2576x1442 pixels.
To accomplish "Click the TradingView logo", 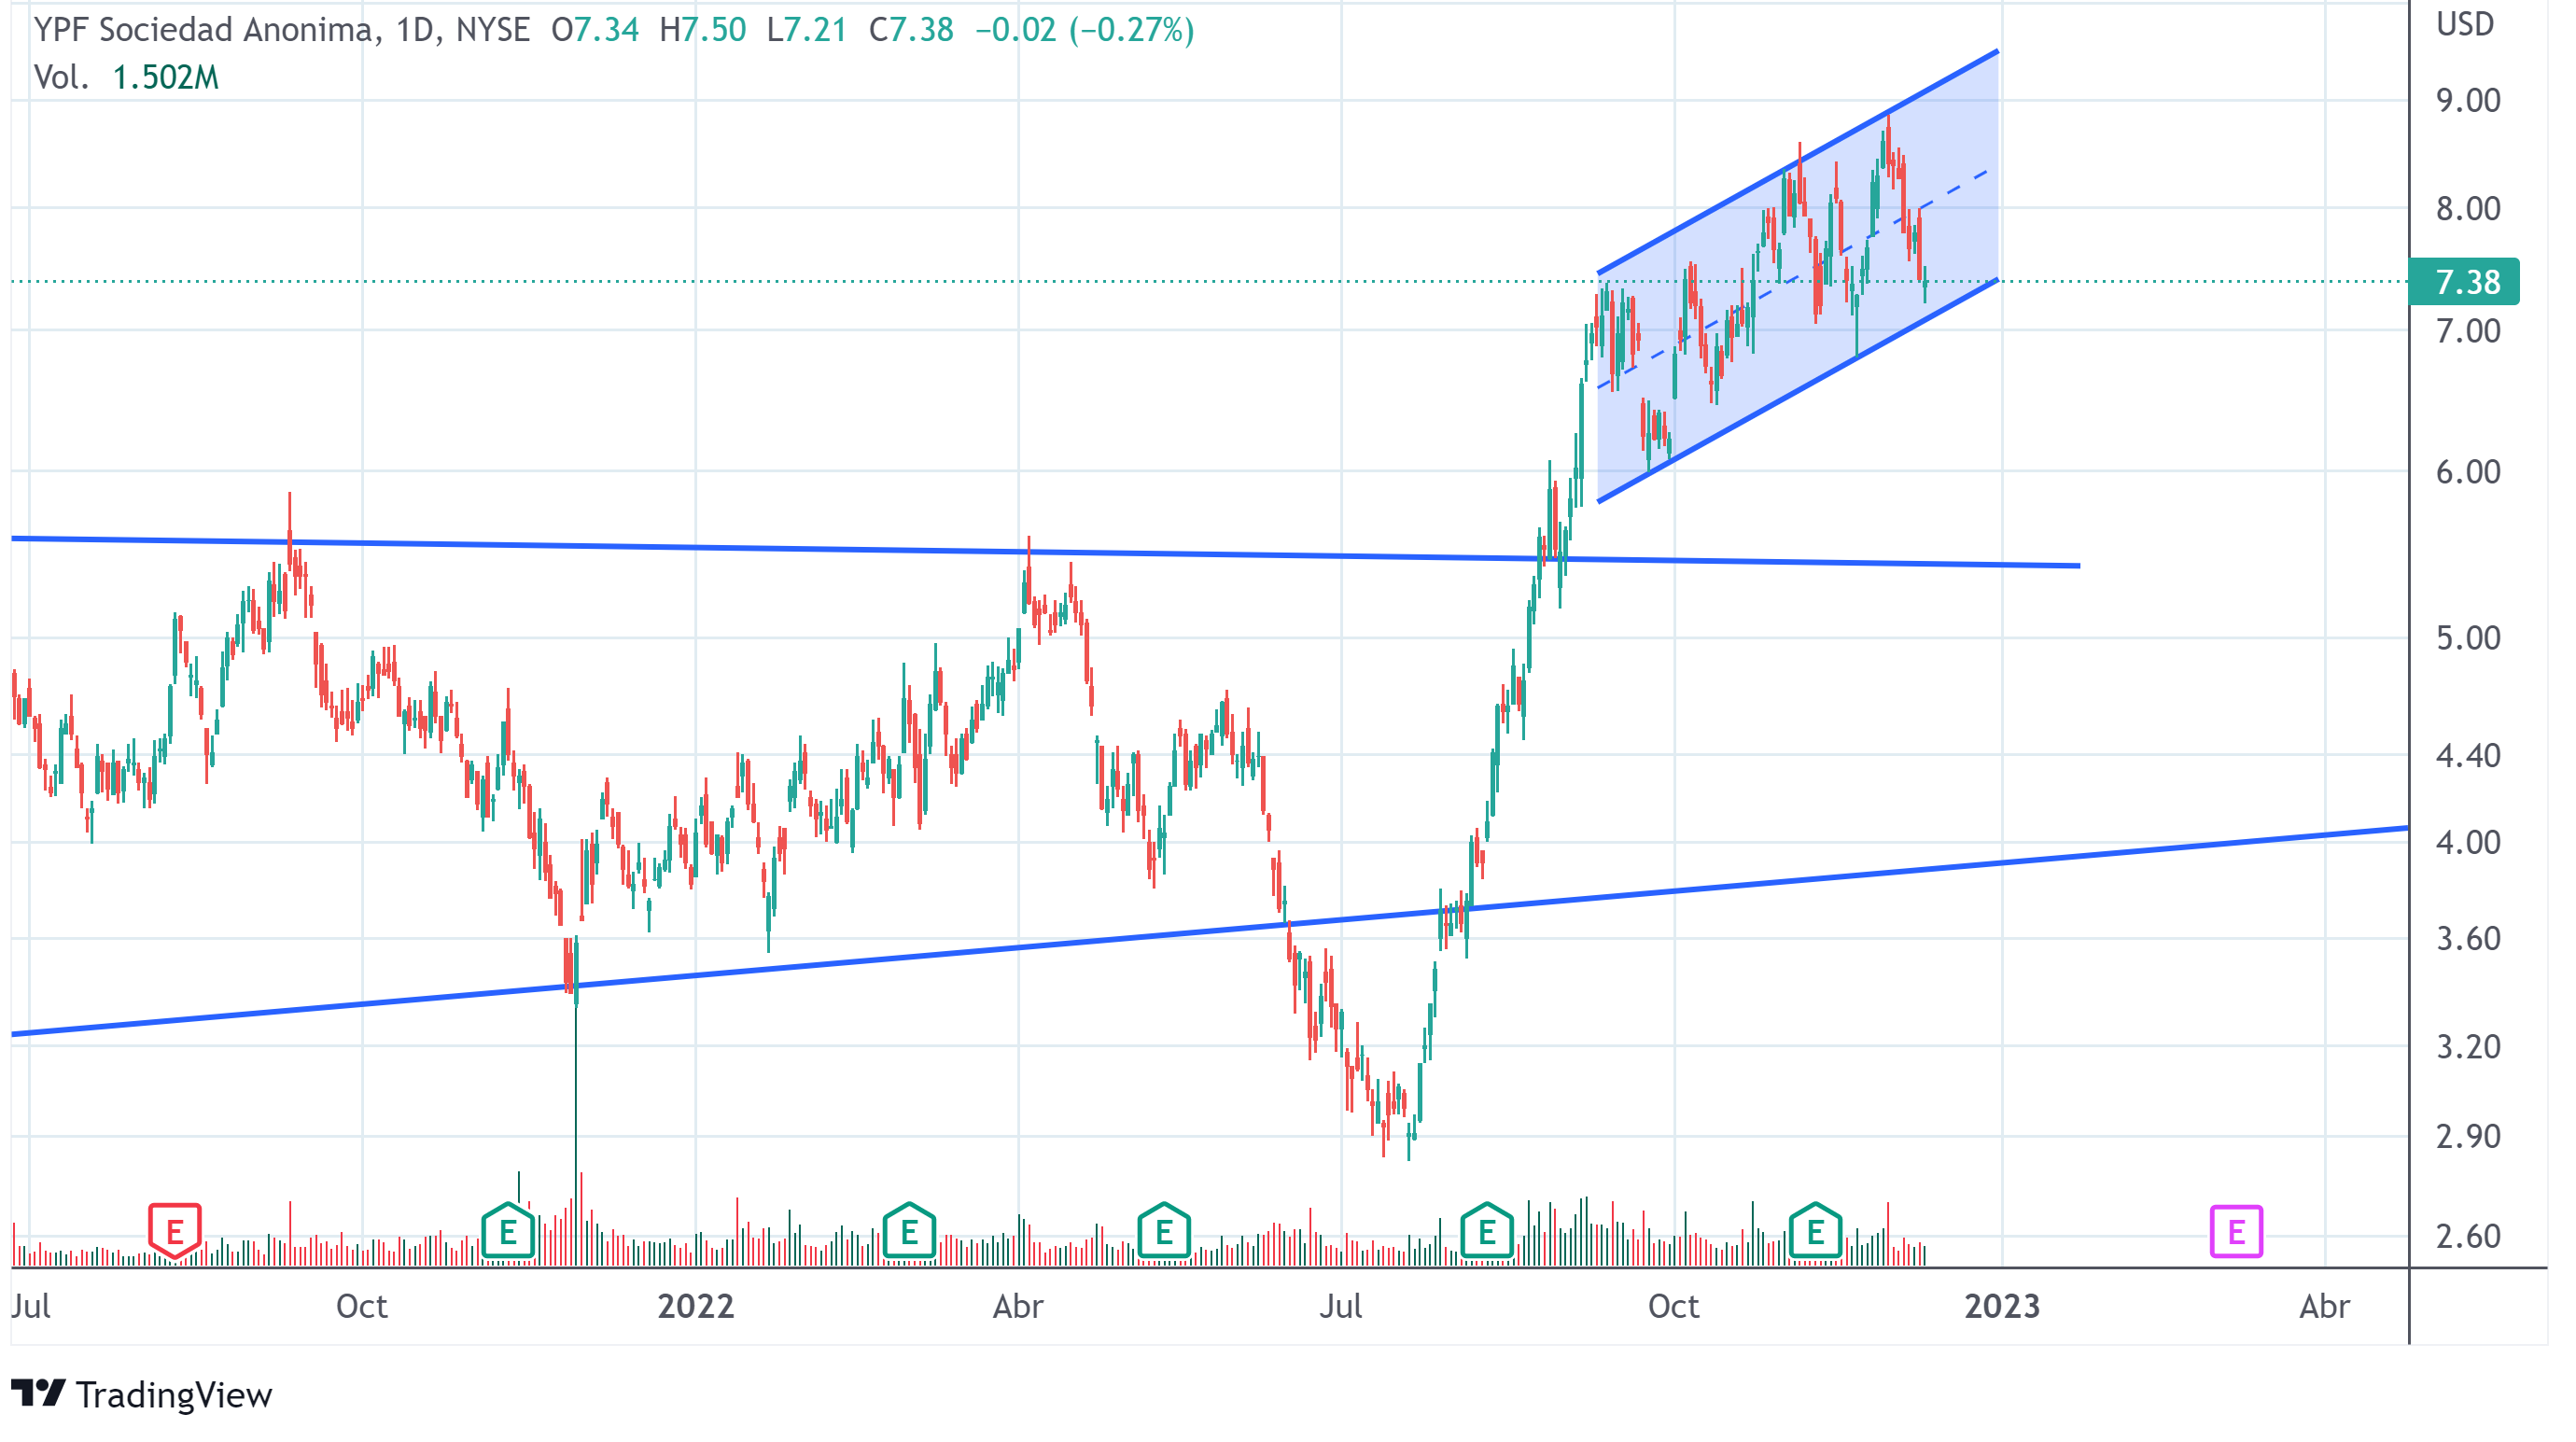I will [x=141, y=1395].
